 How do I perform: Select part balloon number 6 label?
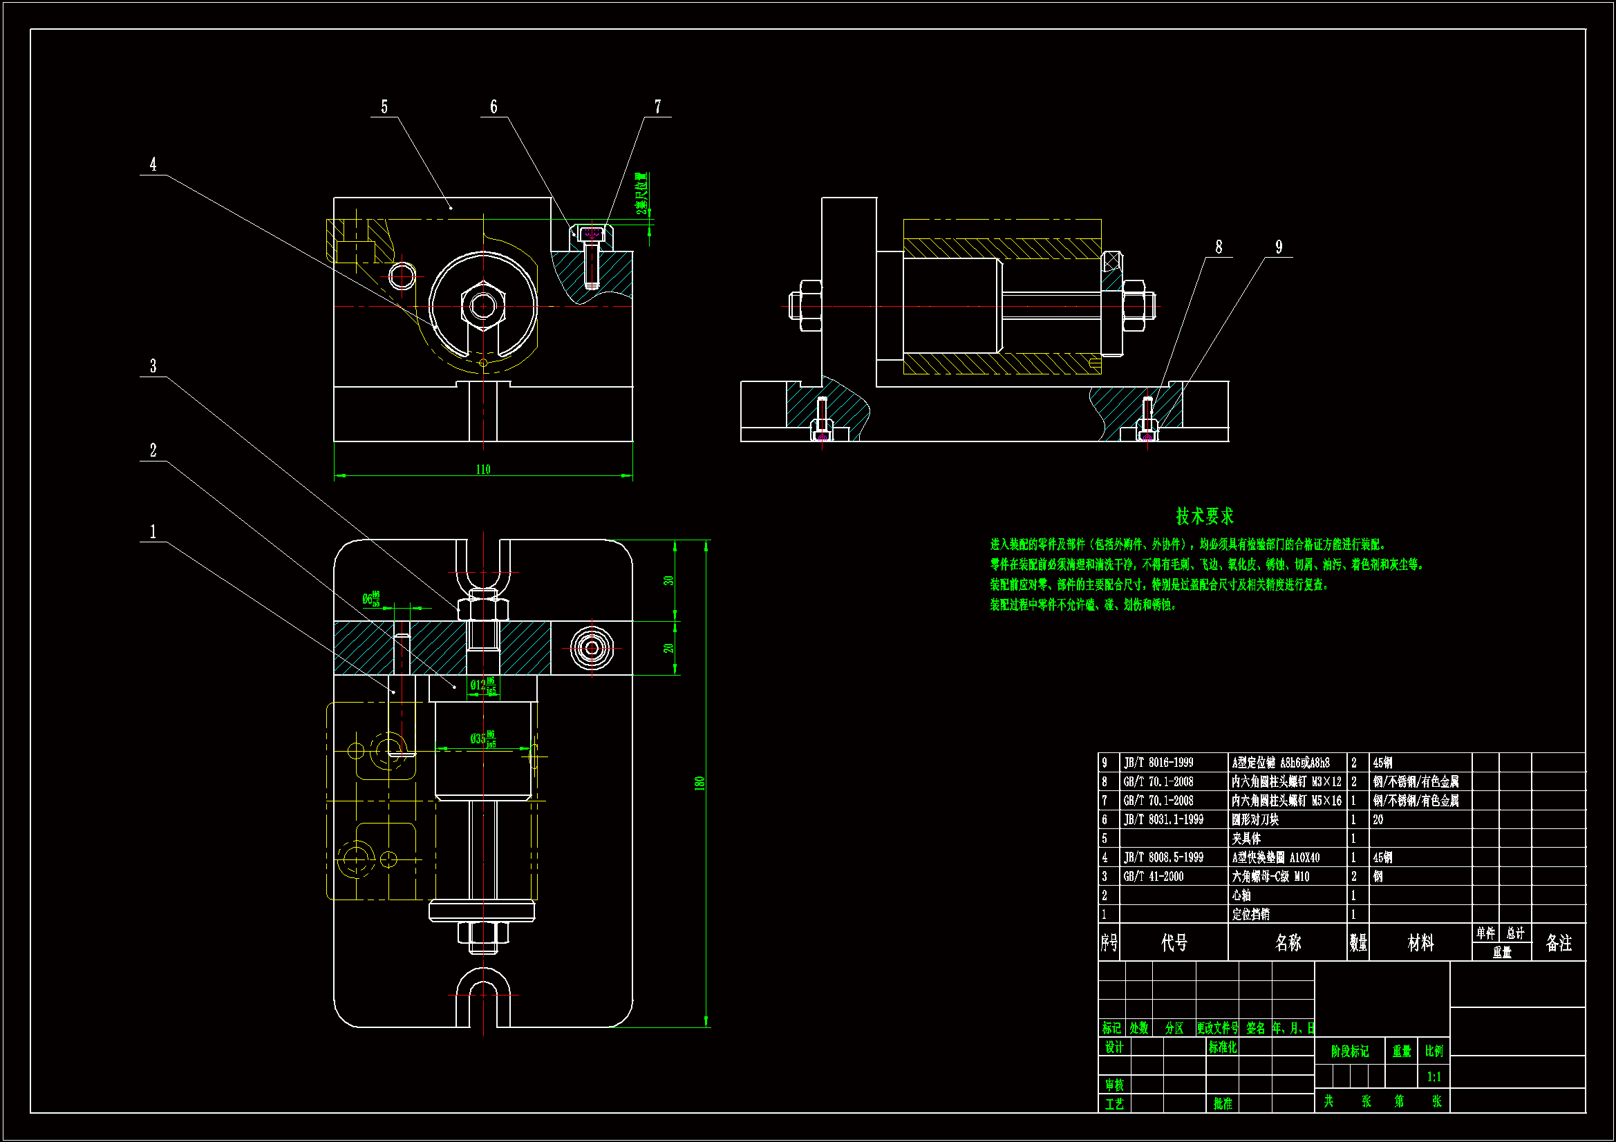click(x=494, y=107)
